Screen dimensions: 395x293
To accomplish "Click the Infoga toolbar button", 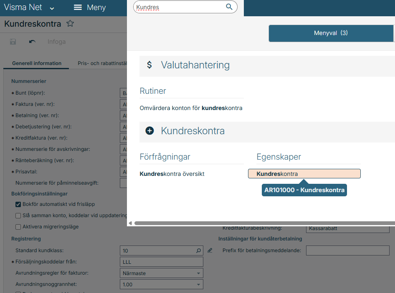I will coord(56,42).
